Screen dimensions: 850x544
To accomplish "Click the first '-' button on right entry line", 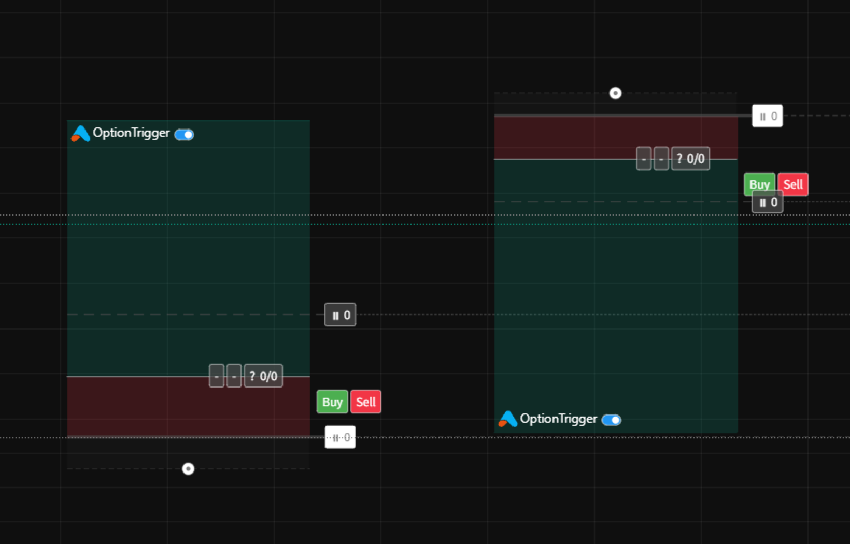I will [x=644, y=159].
